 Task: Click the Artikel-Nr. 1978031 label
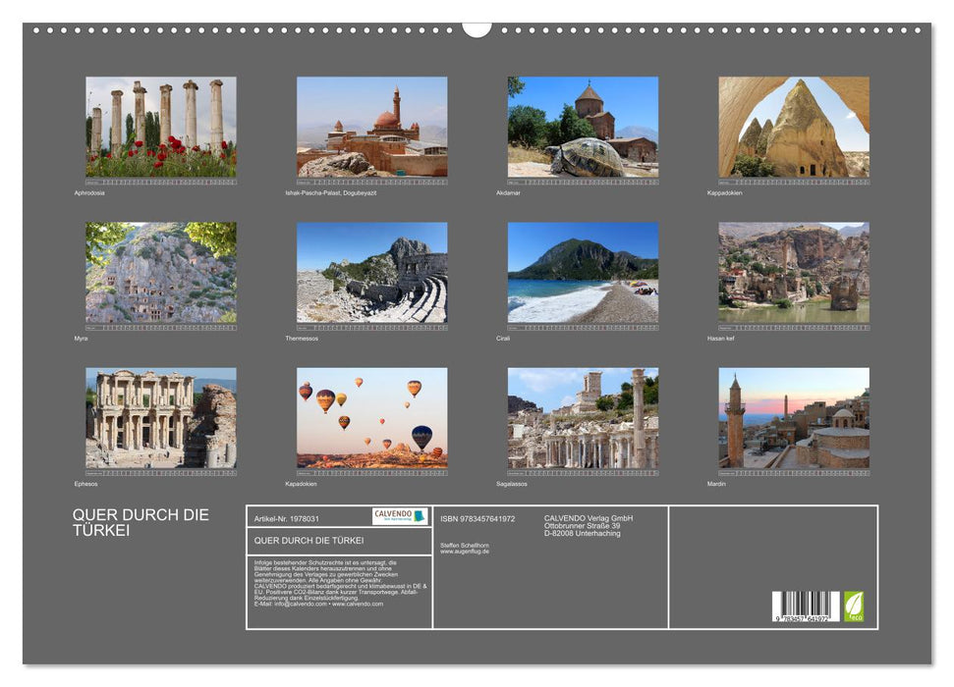(x=286, y=518)
